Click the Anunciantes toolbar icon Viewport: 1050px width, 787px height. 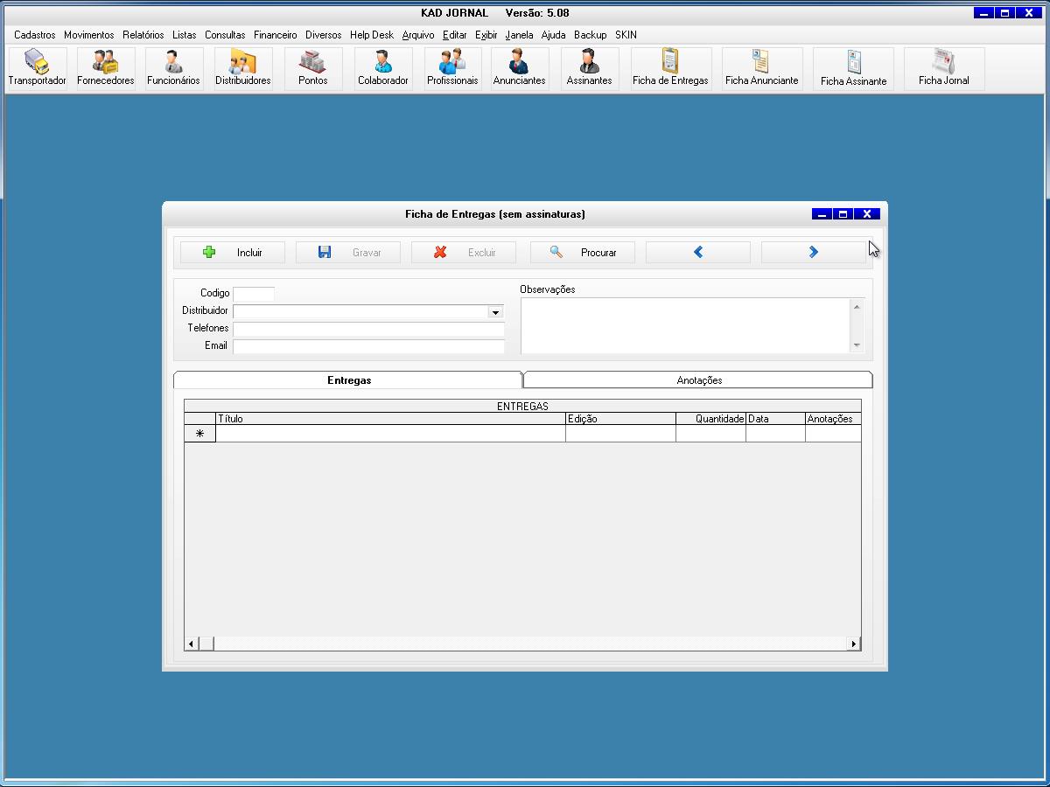pyautogui.click(x=519, y=68)
